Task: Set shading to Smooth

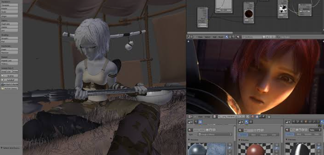Action: pyautogui.click(x=9, y=39)
